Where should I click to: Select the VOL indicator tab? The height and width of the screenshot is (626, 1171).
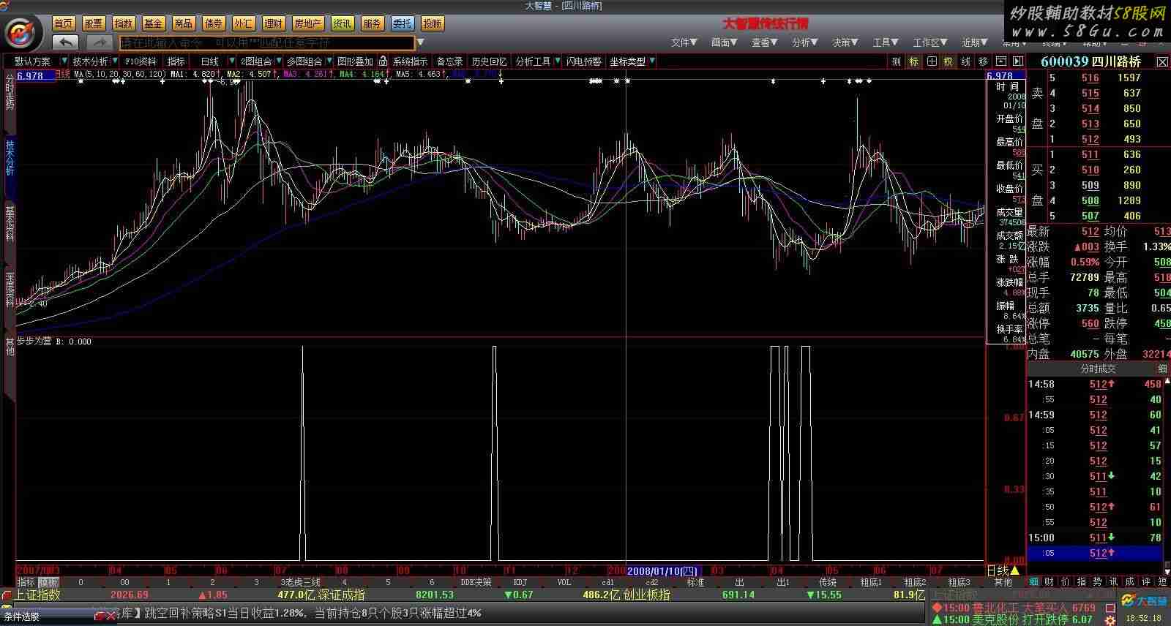pyautogui.click(x=564, y=582)
